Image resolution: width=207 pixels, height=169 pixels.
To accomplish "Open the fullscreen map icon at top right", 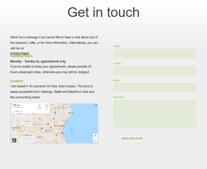I will click(96, 105).
